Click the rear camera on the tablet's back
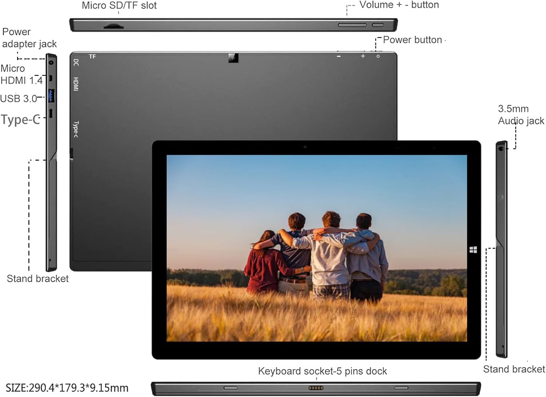Viewport: 546px width, 397px height. pyautogui.click(x=233, y=58)
